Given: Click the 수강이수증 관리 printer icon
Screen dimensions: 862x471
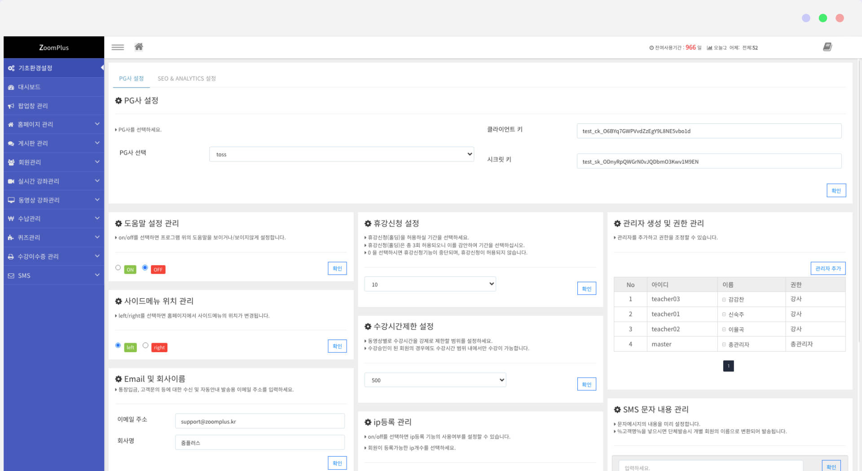Looking at the screenshot, I should (x=11, y=257).
